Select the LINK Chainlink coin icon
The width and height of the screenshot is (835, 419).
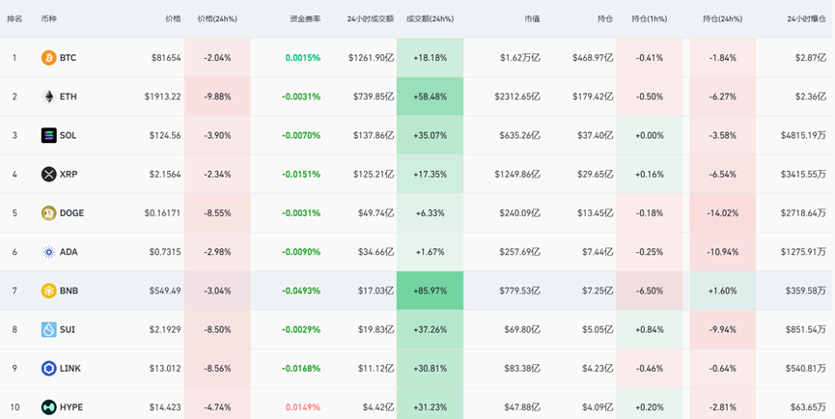click(48, 369)
